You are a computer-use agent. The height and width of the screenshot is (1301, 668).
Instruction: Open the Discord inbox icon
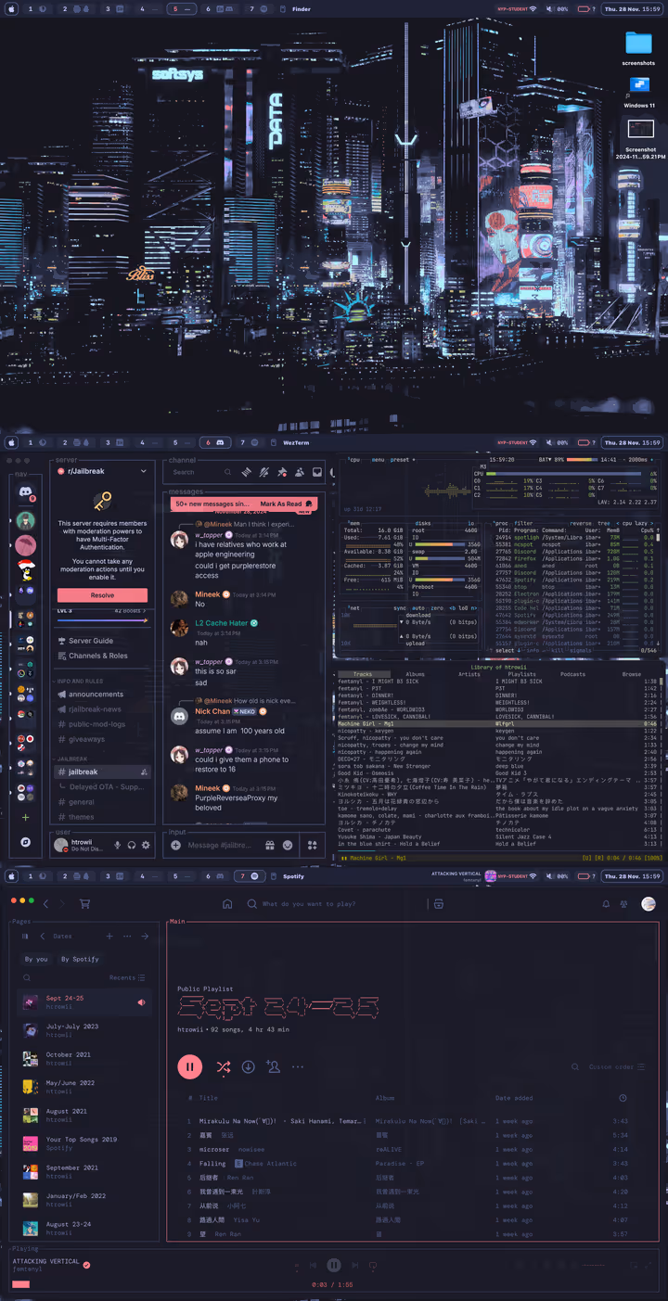pos(317,472)
